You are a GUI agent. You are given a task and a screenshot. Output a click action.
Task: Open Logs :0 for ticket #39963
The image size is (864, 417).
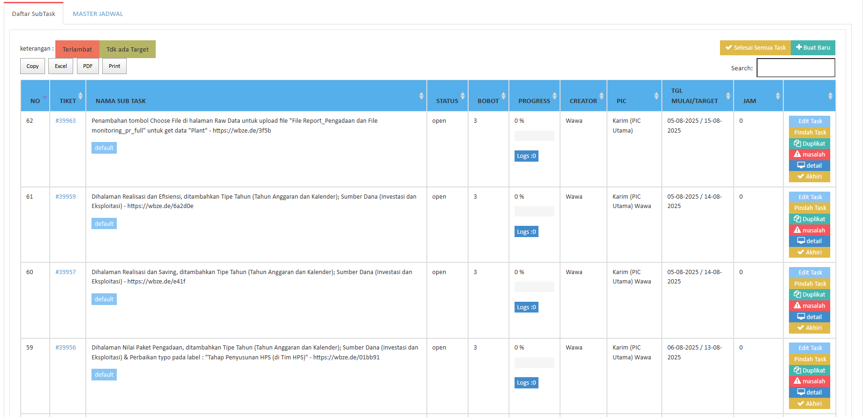(526, 156)
